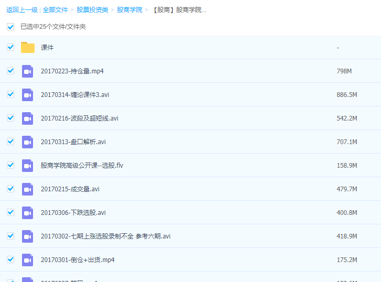This screenshot has height=282, width=381.
Task: Click video icon for 股商学院高级公开课--选股.flv
Action: 28,166
